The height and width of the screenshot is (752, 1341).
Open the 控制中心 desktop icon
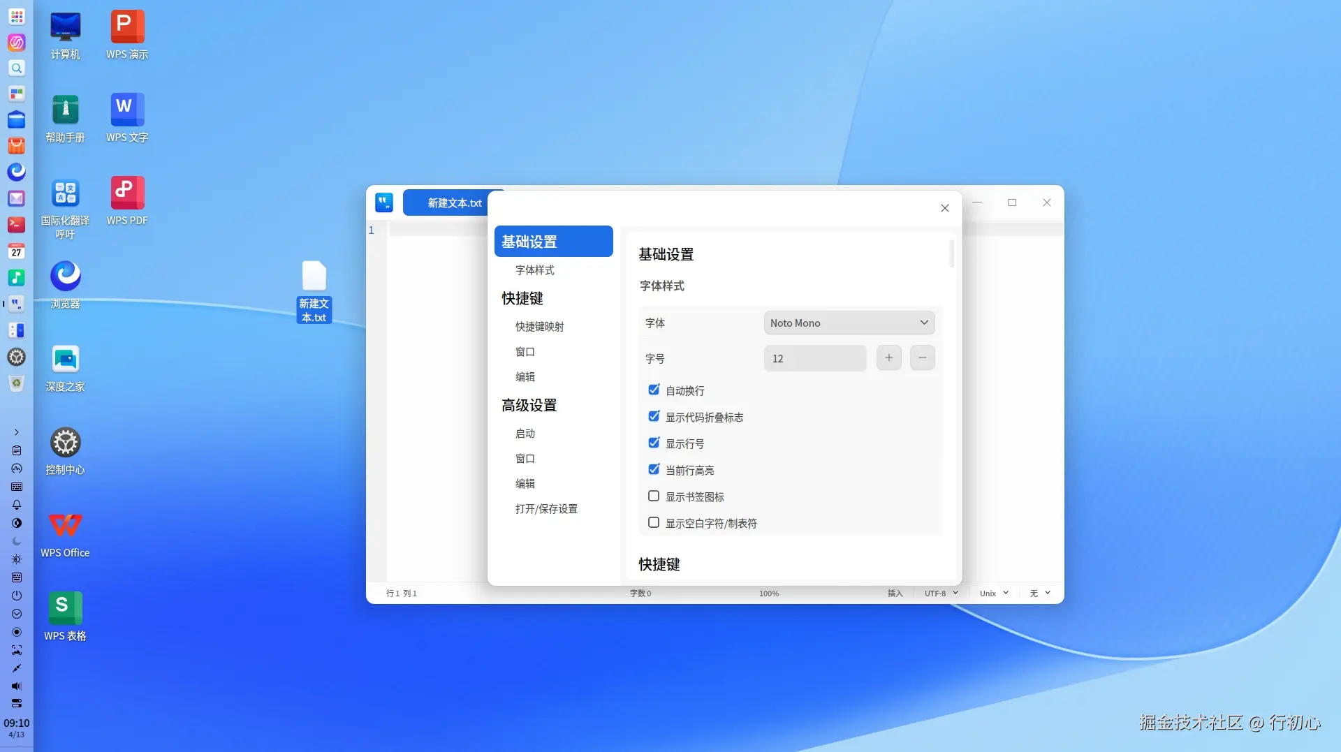pyautogui.click(x=66, y=451)
